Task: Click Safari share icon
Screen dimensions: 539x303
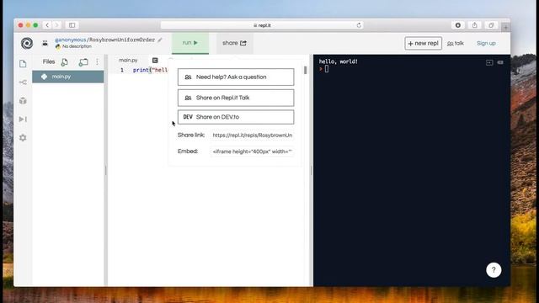Action: [x=475, y=25]
